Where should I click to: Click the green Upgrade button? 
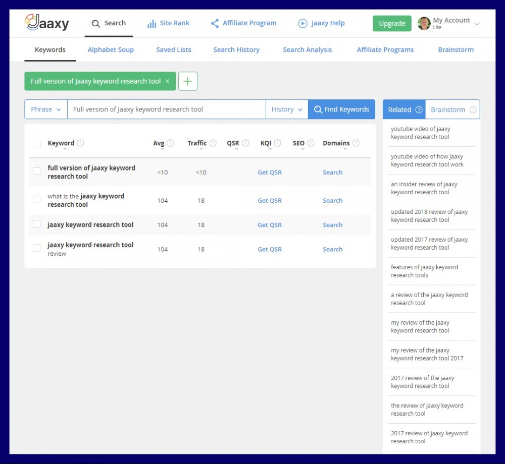point(392,24)
